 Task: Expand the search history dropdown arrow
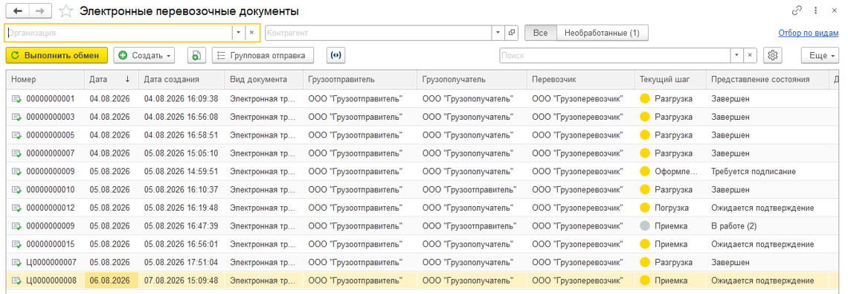tap(736, 55)
